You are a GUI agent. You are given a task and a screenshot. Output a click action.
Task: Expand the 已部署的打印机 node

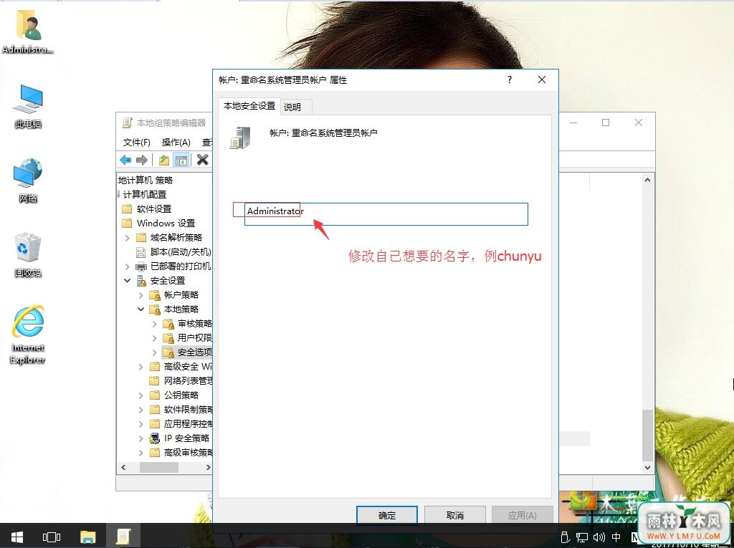pyautogui.click(x=128, y=266)
